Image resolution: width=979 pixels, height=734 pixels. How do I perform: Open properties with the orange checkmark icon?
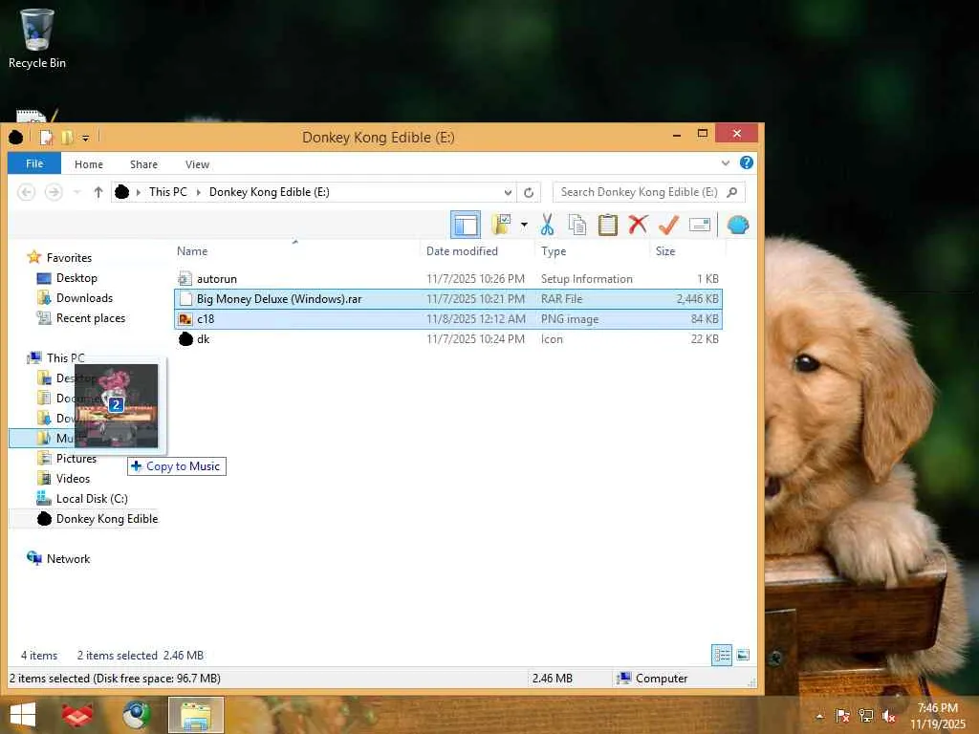pyautogui.click(x=668, y=225)
